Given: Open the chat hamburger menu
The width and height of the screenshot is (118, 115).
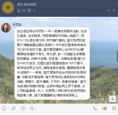Looking at the screenshot, I should pyautogui.click(x=115, y=10).
